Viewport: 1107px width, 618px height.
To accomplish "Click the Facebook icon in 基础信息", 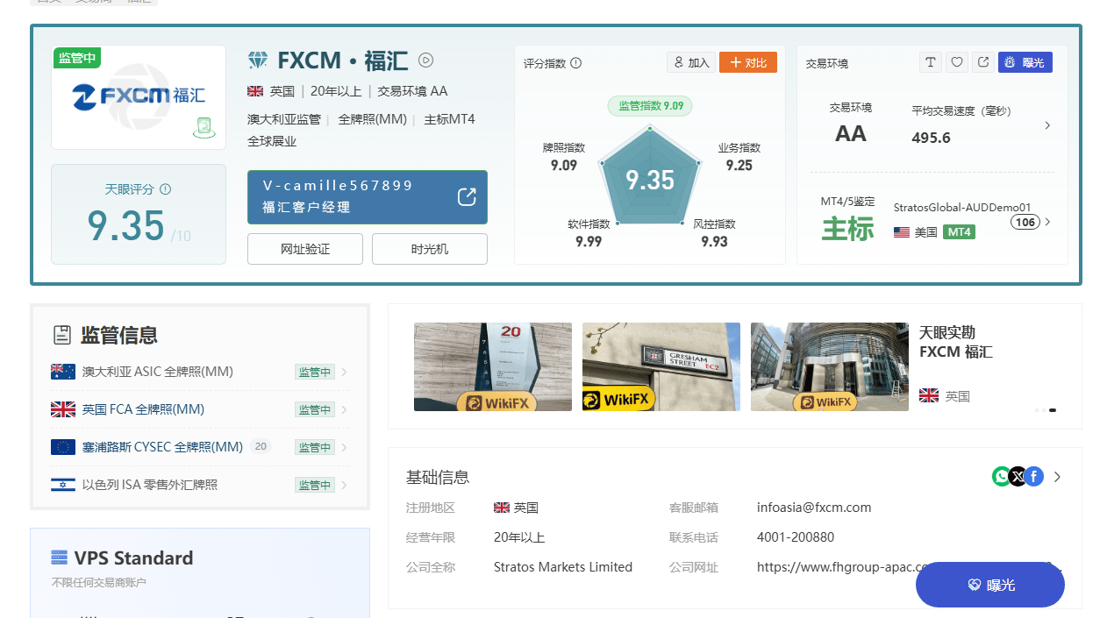I will point(1033,477).
